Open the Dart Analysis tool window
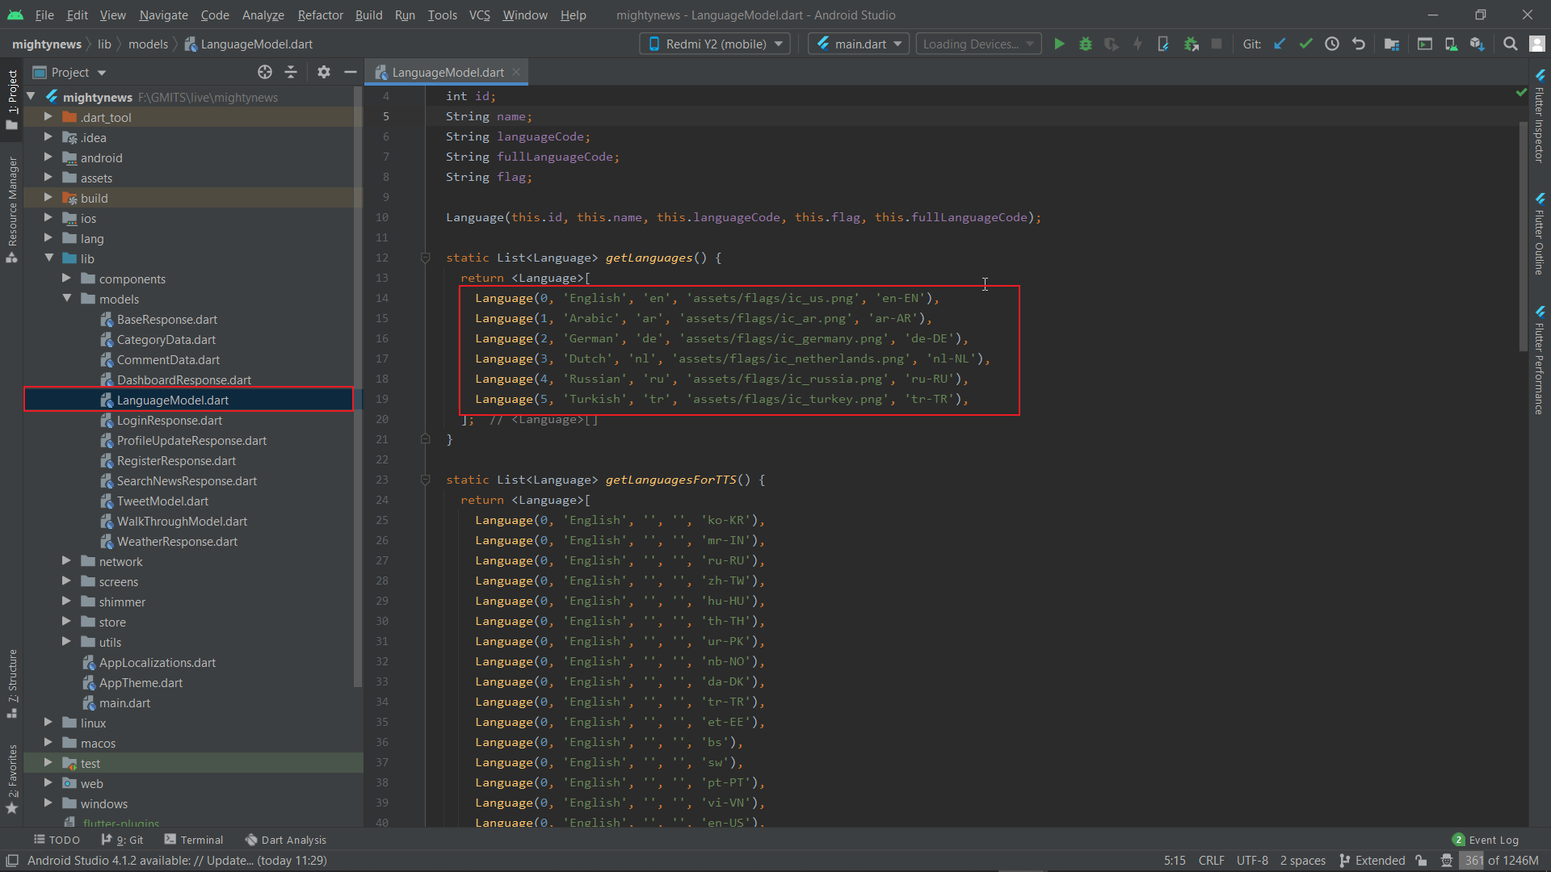Viewport: 1551px width, 872px height. 285,840
